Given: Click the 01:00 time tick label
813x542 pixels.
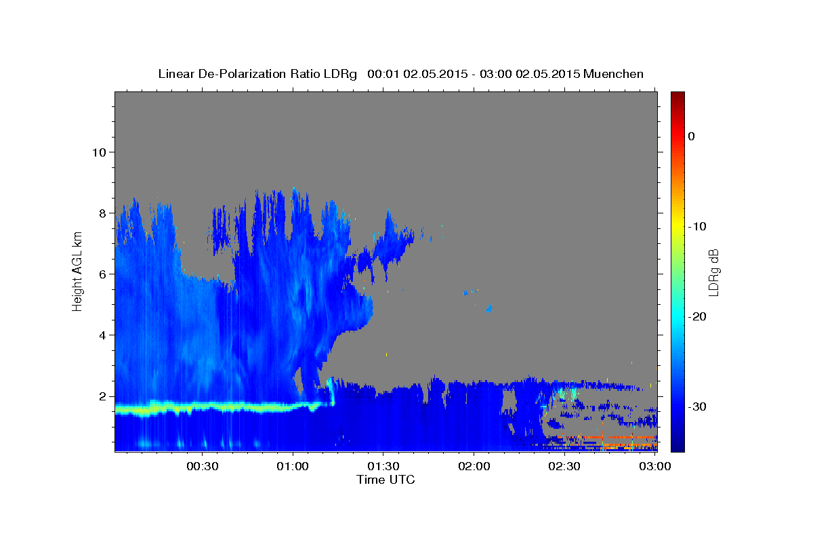Looking at the screenshot, I should click(x=293, y=466).
